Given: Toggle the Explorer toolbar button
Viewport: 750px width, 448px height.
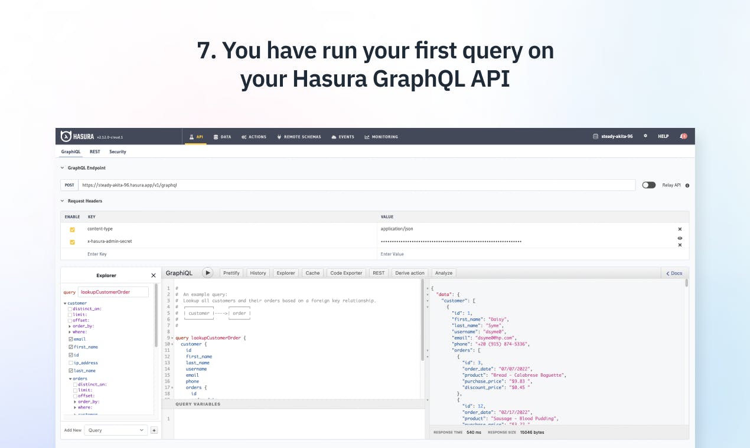Looking at the screenshot, I should pos(286,273).
